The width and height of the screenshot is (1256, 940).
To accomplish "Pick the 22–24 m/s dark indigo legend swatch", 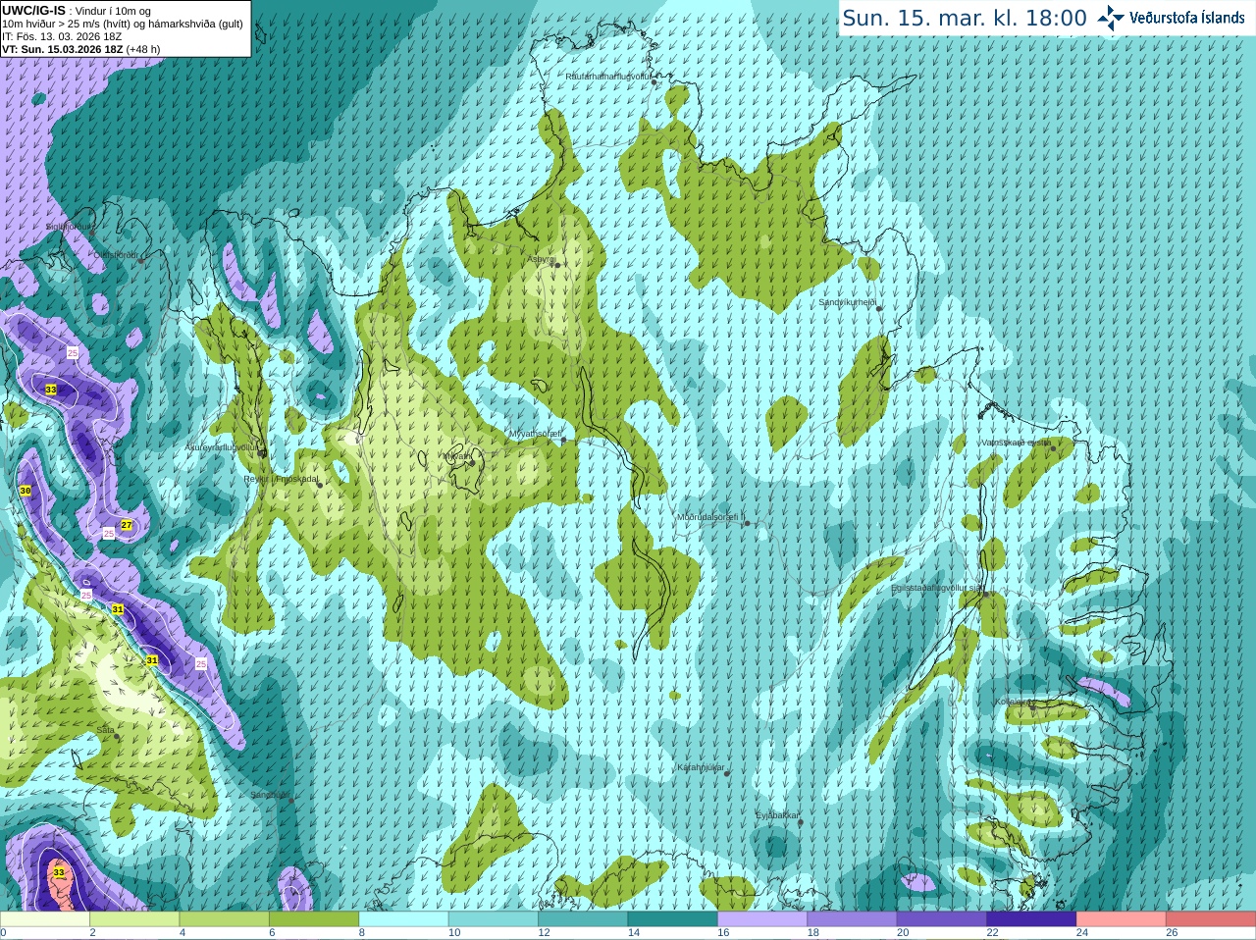I will pos(1031,919).
